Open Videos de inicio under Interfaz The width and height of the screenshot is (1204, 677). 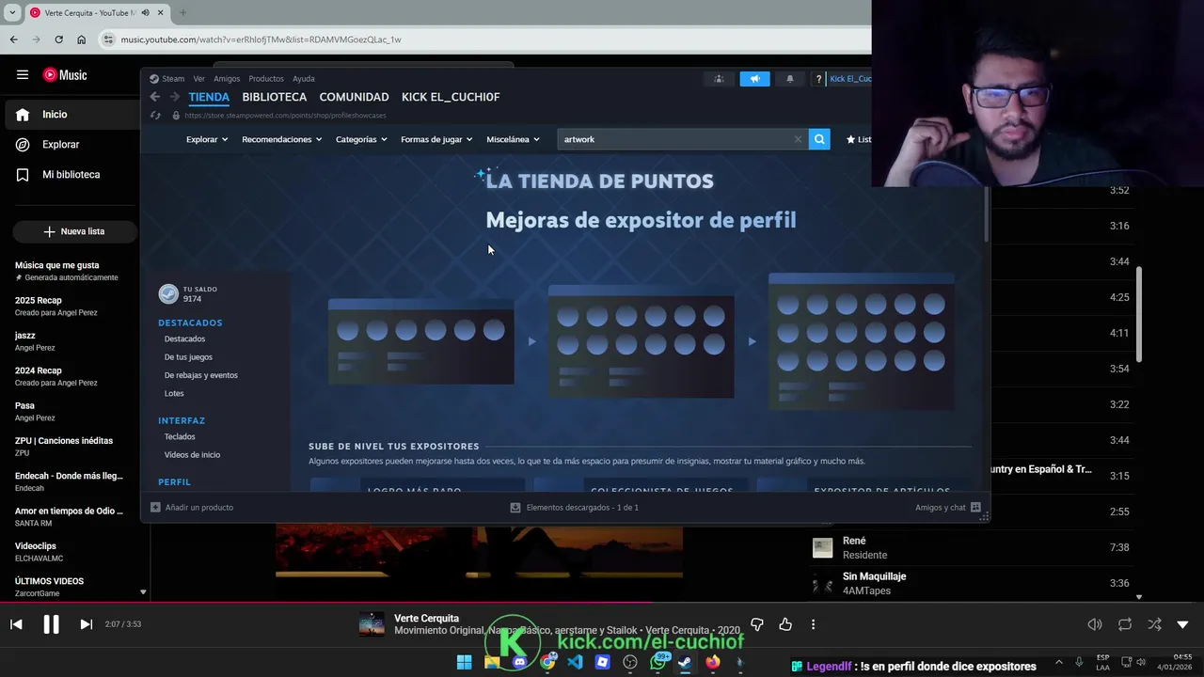pyautogui.click(x=192, y=455)
